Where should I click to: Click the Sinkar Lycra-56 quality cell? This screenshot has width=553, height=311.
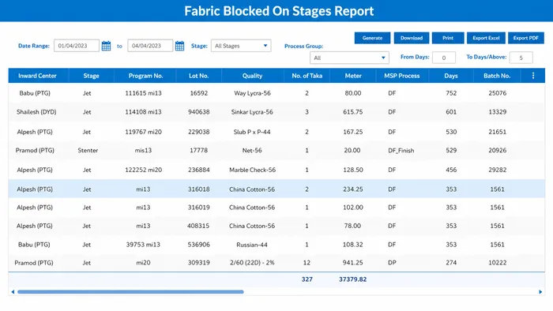[252, 112]
